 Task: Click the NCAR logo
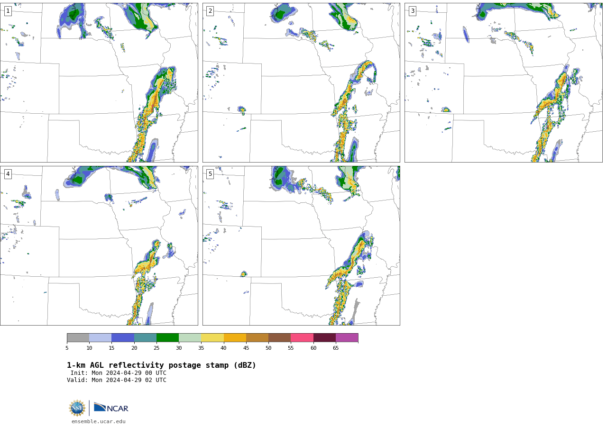111,408
